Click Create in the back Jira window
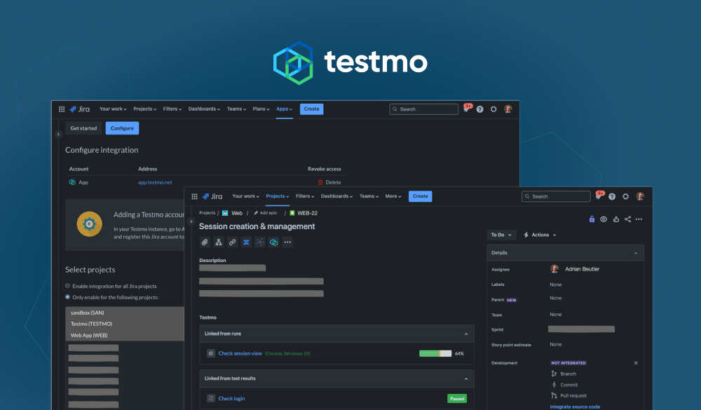 pyautogui.click(x=312, y=109)
